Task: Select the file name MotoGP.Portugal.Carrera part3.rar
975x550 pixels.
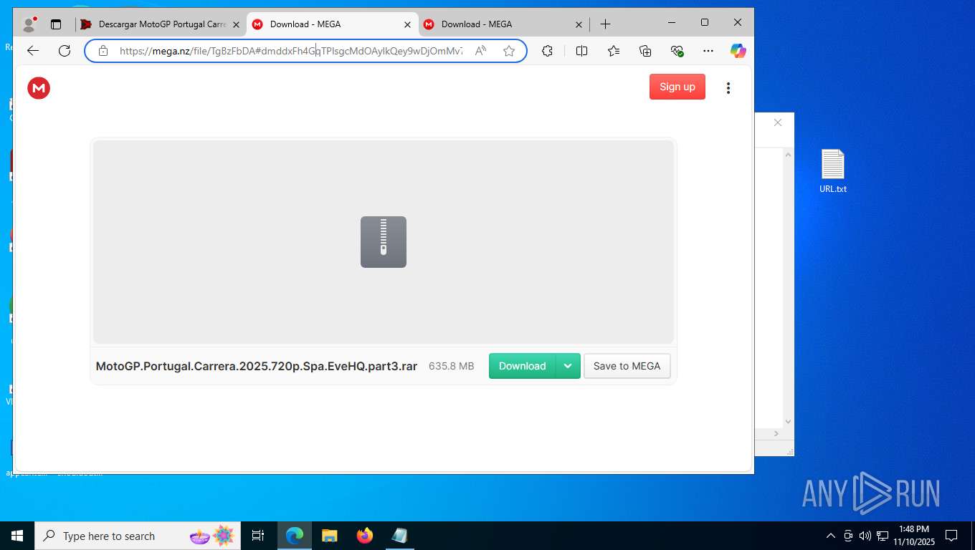Action: (257, 366)
